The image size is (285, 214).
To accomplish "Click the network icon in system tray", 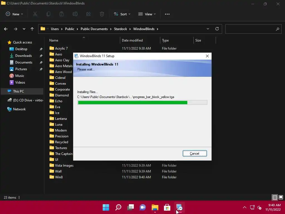I will tap(252, 207).
